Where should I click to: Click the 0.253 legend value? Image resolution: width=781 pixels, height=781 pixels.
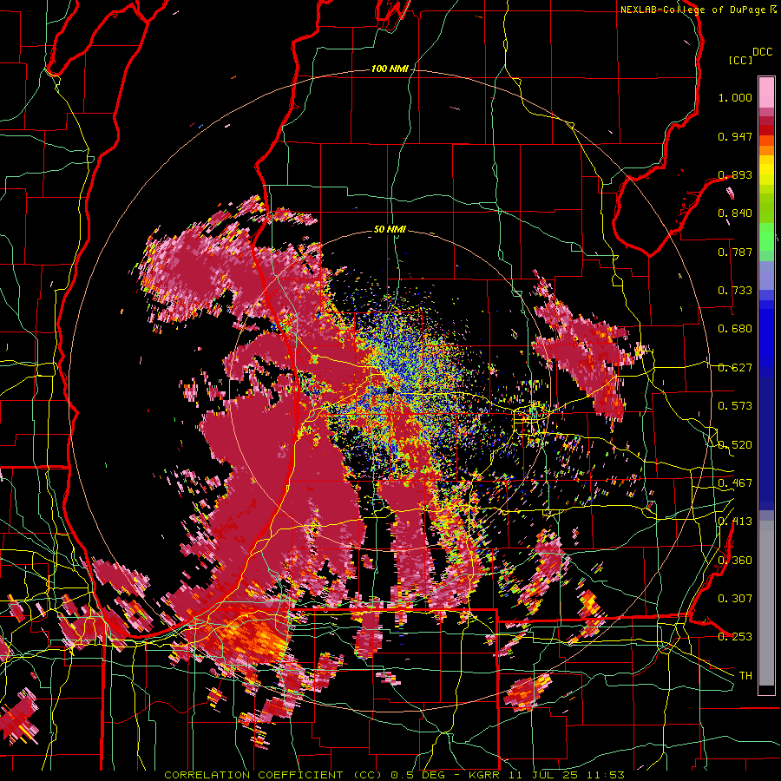pyautogui.click(x=735, y=637)
